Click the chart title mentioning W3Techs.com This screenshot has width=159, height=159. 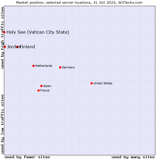[79, 2]
